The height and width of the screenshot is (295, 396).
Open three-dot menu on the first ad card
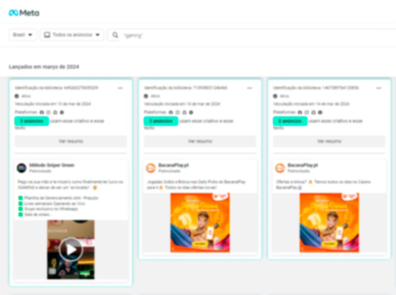click(120, 88)
